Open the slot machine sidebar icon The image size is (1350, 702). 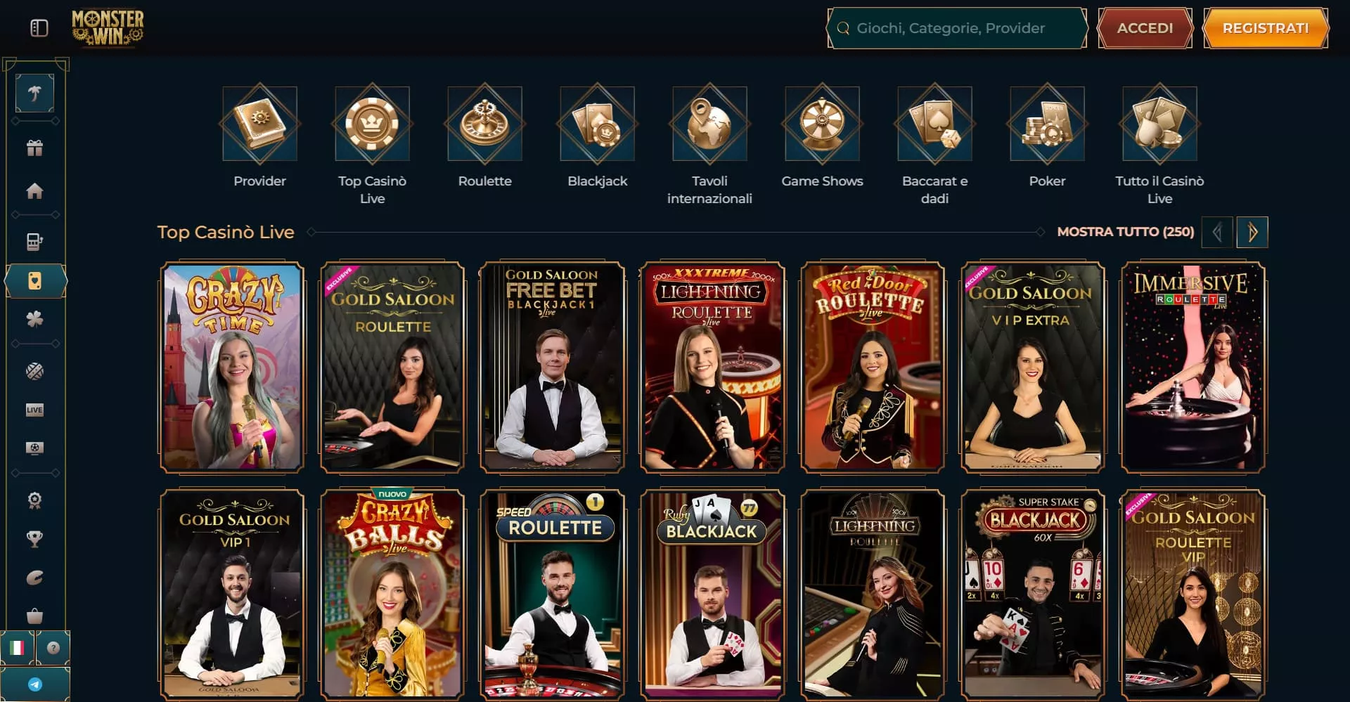pos(34,242)
